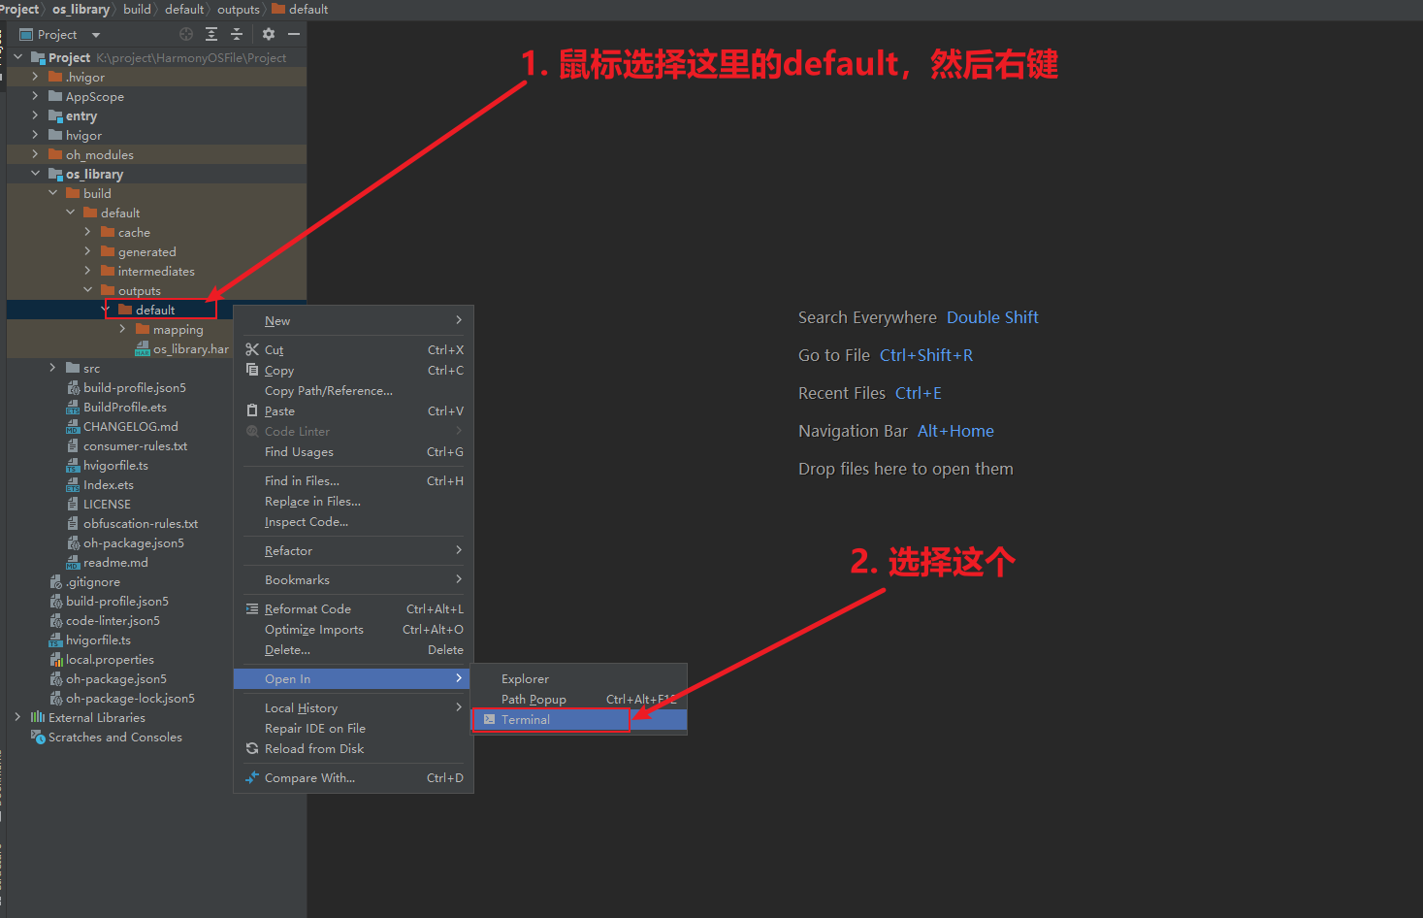This screenshot has height=918, width=1423.
Task: Choose Open In menu entry
Action: click(353, 678)
